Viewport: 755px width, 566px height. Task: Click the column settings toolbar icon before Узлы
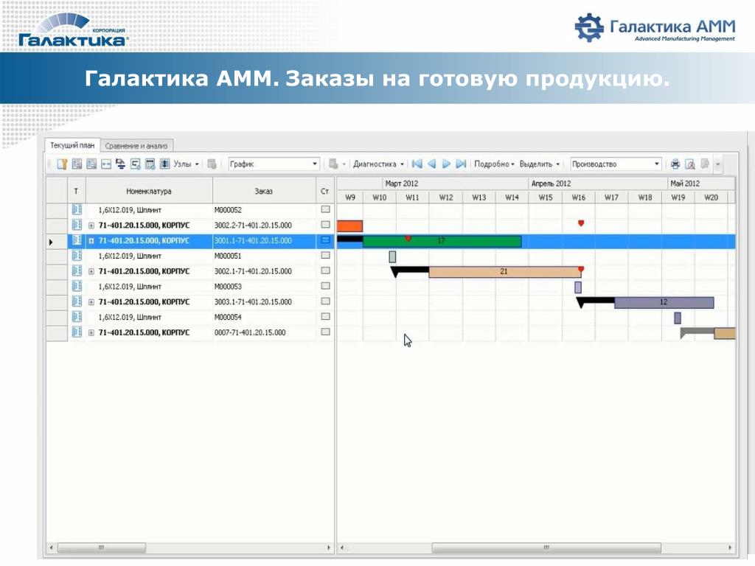click(x=150, y=164)
